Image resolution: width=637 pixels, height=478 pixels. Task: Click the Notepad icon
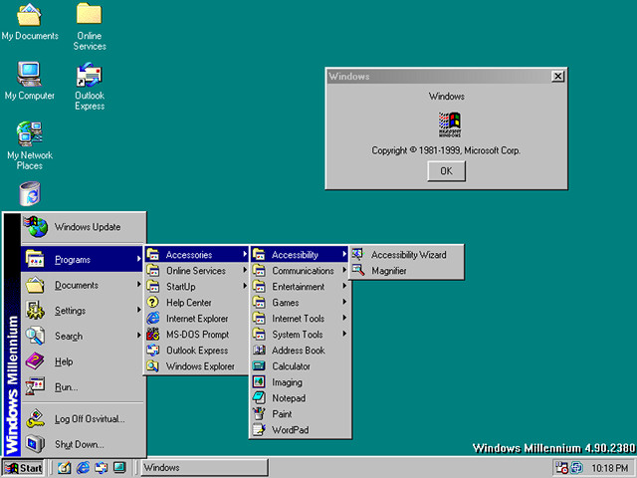pos(259,398)
